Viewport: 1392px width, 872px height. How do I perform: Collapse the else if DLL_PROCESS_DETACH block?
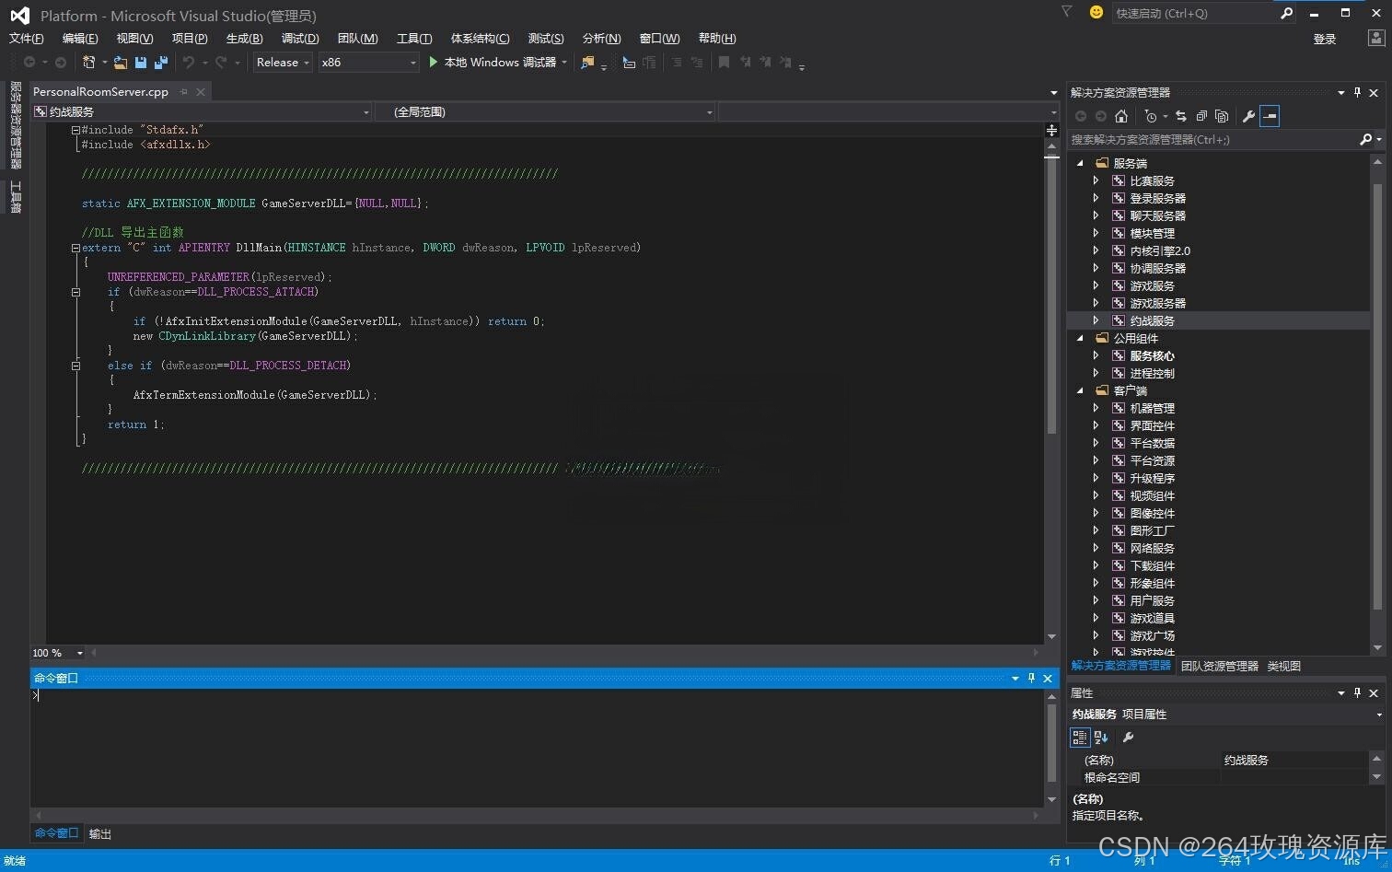(75, 366)
